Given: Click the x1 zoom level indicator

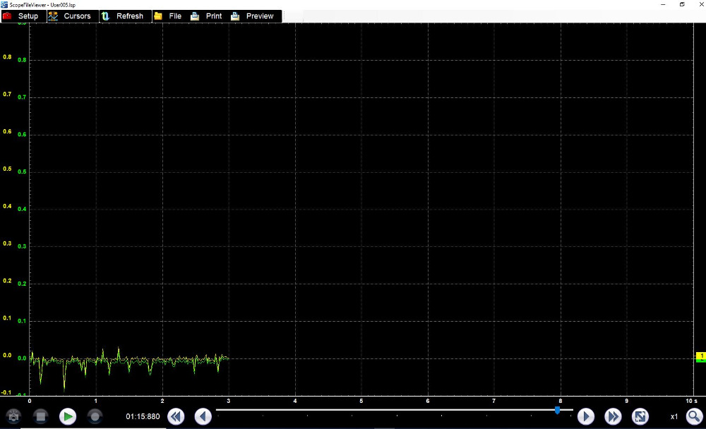Looking at the screenshot, I should [674, 416].
